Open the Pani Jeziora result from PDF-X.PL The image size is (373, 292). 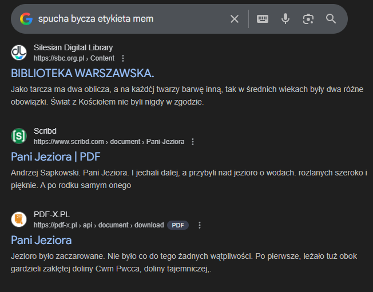pyautogui.click(x=41, y=240)
